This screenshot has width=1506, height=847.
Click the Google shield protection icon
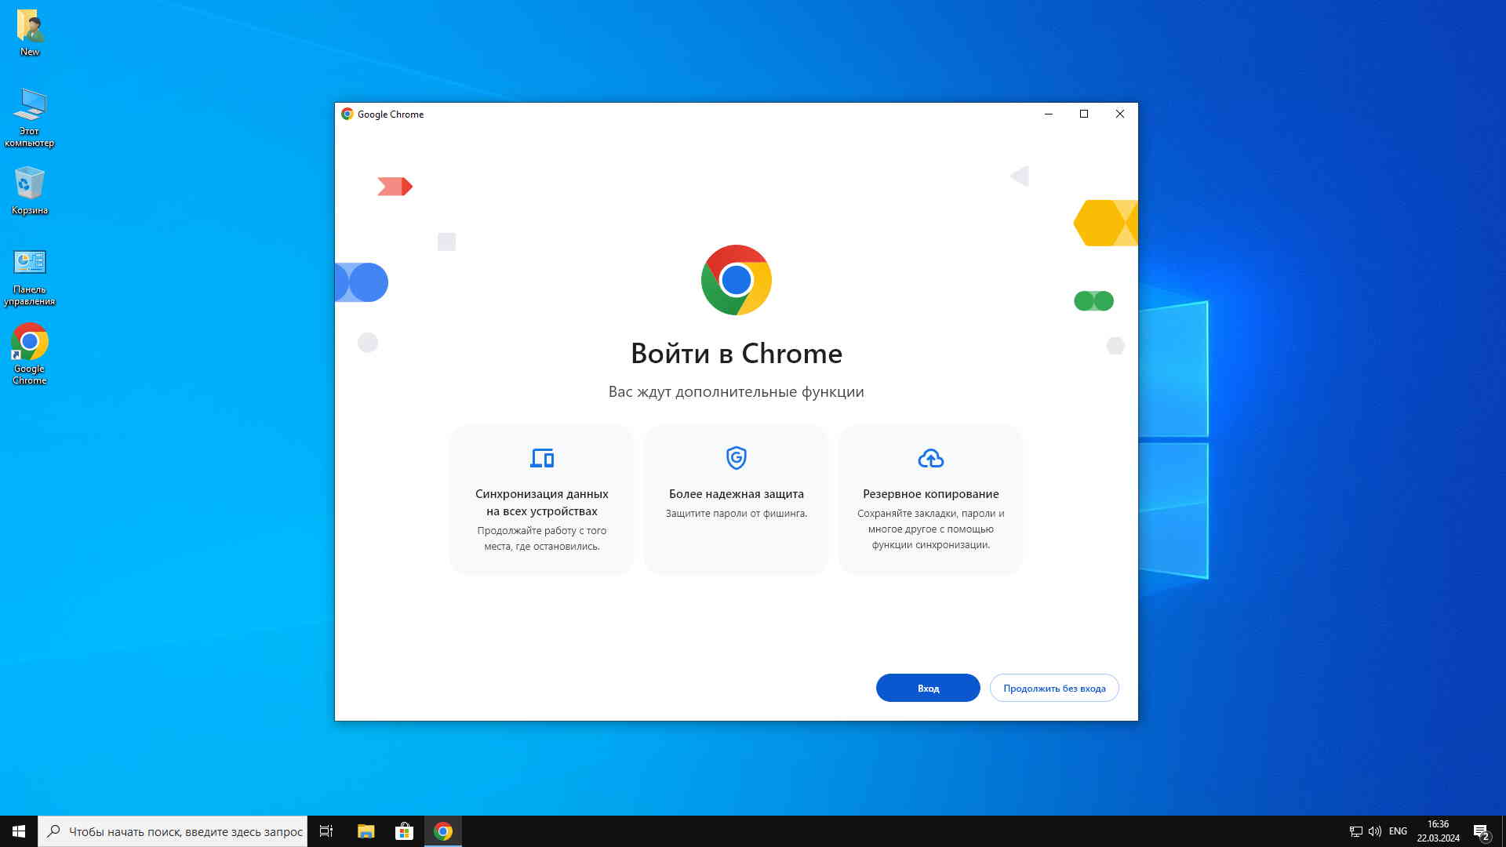coord(736,457)
